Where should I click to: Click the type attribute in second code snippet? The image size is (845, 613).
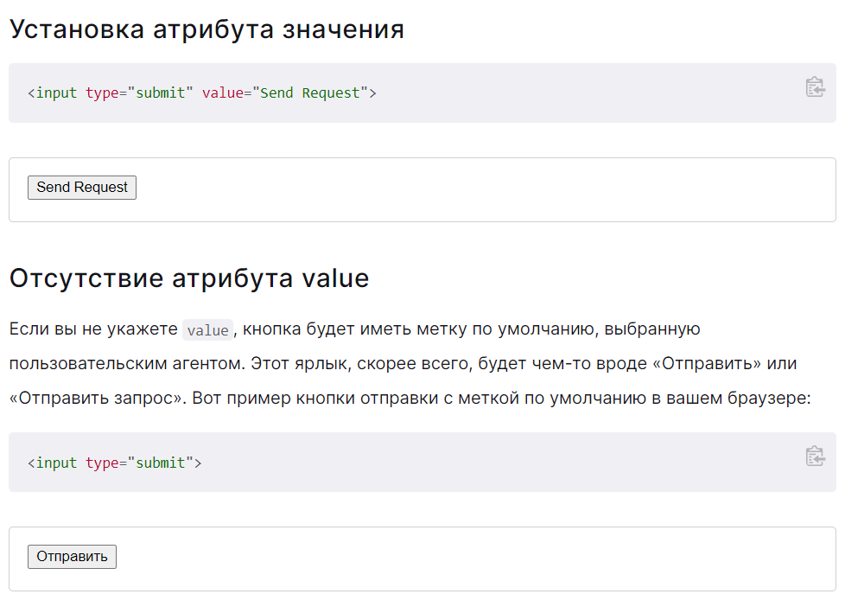[103, 463]
